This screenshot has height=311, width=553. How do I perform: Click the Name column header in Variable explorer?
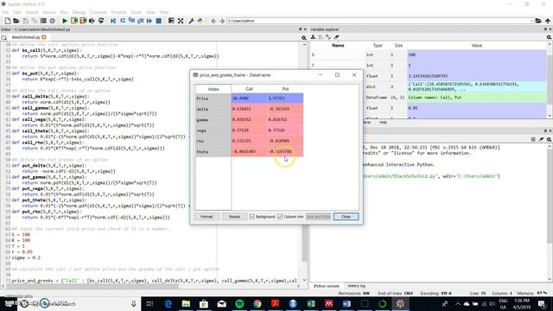(338, 46)
